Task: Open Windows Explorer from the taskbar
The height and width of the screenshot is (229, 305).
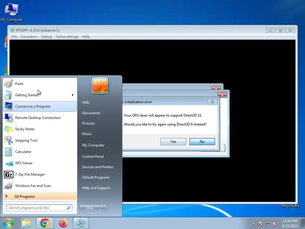Action: pos(27,223)
